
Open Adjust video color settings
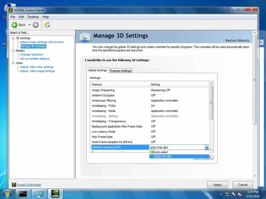(37, 67)
